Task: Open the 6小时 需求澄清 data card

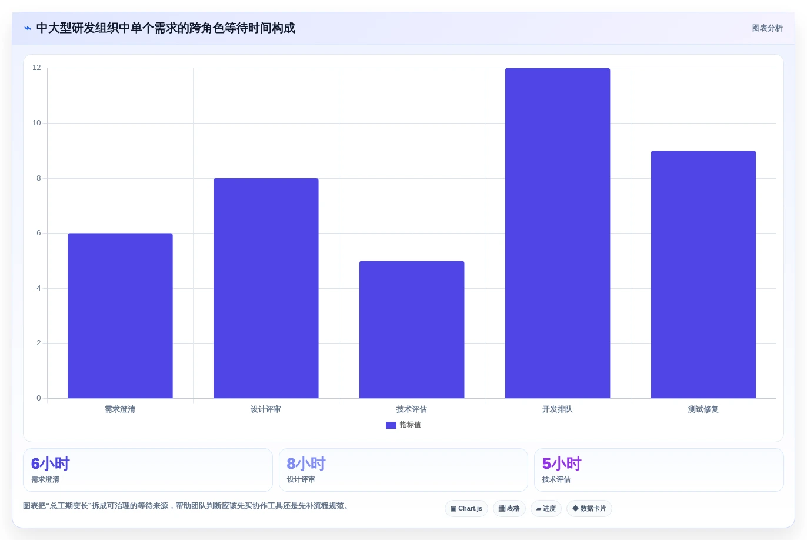Action: click(x=148, y=470)
